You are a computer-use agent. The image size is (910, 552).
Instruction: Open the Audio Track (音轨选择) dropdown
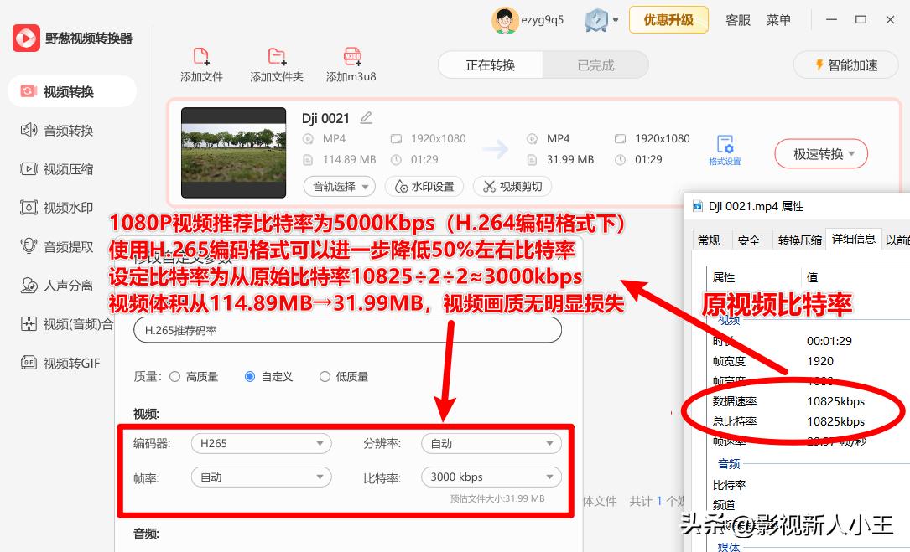(x=340, y=187)
